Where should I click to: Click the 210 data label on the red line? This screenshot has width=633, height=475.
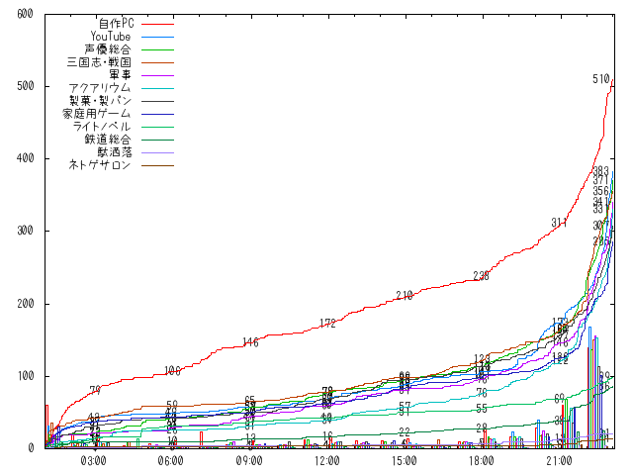pos(404,296)
